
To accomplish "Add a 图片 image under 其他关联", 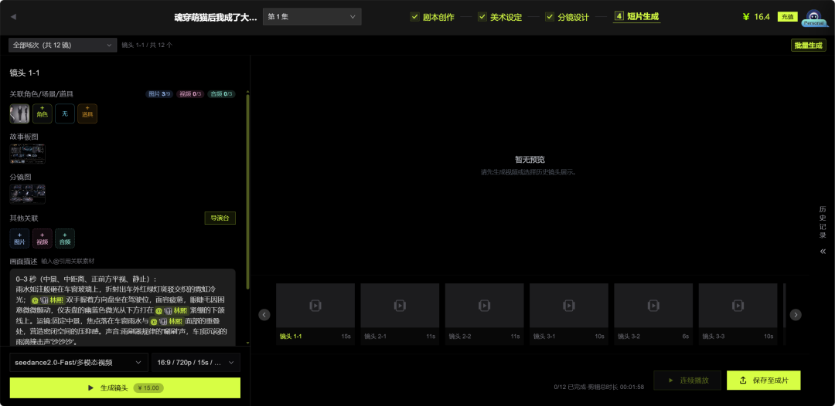I will click(x=19, y=238).
